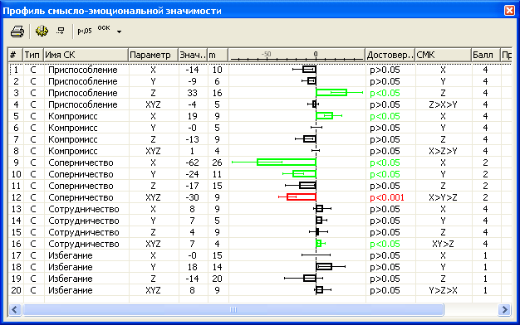Click the Имя СК column header
Image resolution: width=520 pixels, height=325 pixels.
[86, 55]
